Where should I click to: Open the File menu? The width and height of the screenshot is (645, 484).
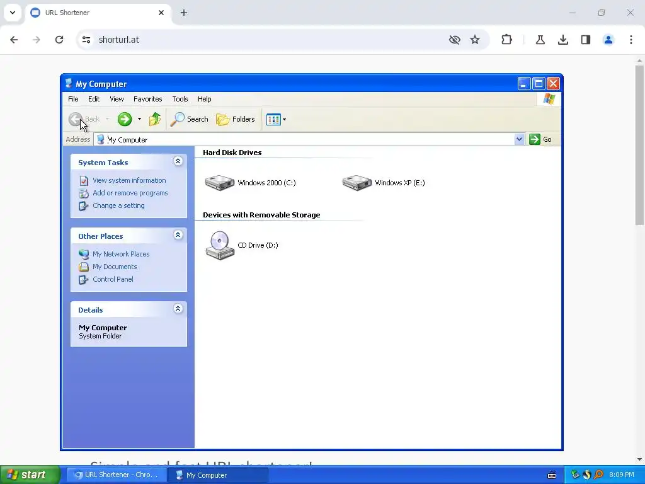coord(73,99)
